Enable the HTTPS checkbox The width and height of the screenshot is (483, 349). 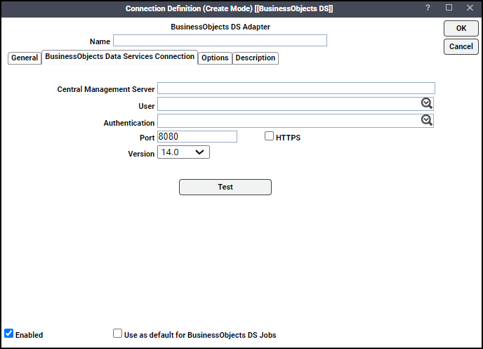point(269,136)
